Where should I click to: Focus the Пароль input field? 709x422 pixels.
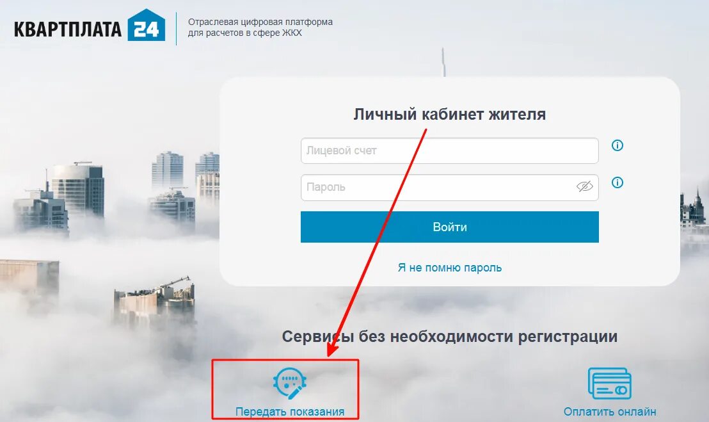click(449, 187)
